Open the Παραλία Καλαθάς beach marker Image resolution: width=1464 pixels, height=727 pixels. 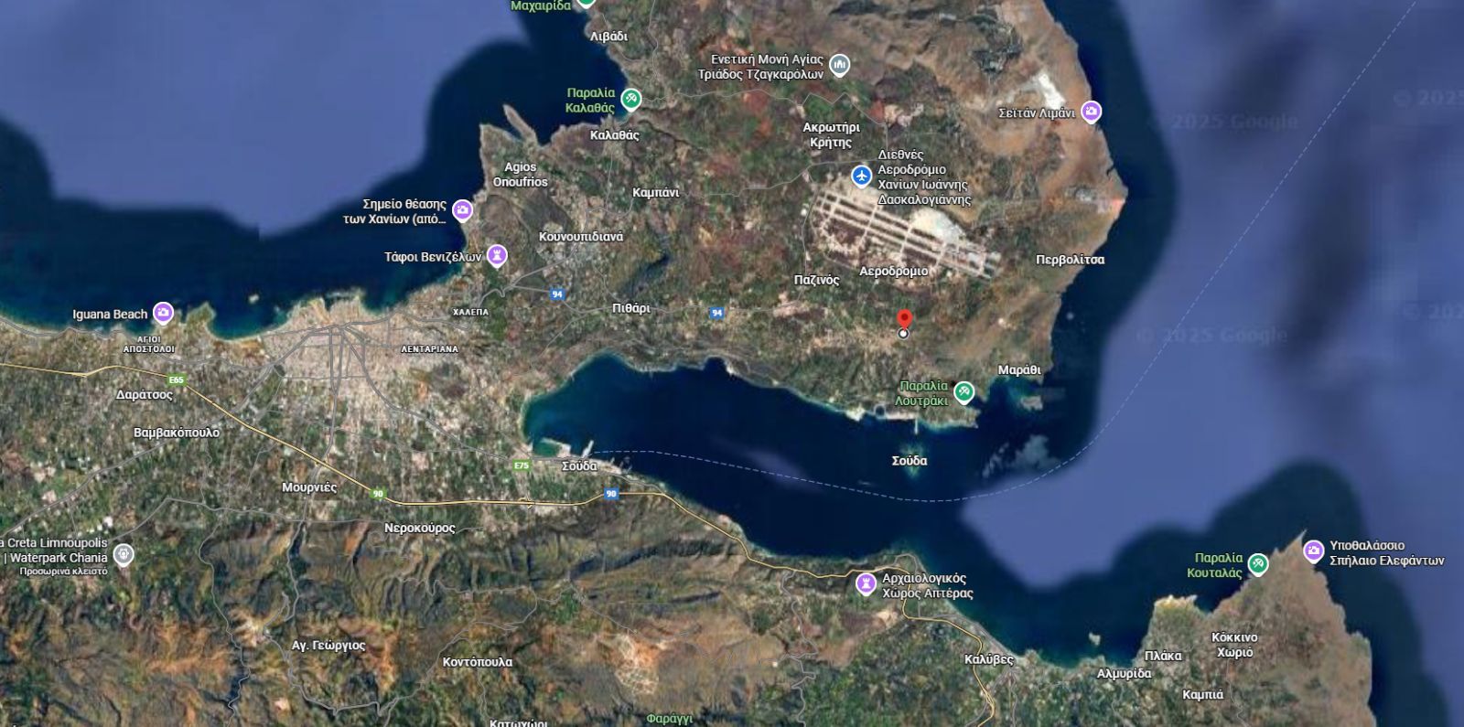[630, 99]
